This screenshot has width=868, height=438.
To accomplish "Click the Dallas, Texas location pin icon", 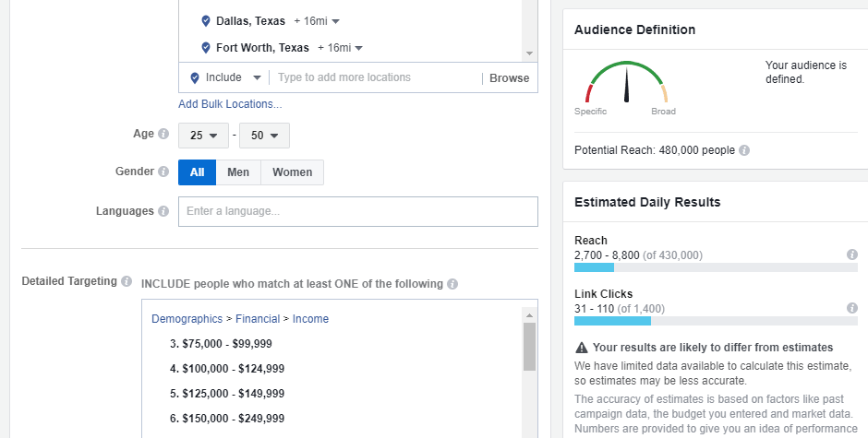I will pos(206,20).
